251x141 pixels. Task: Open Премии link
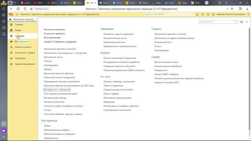47,69
